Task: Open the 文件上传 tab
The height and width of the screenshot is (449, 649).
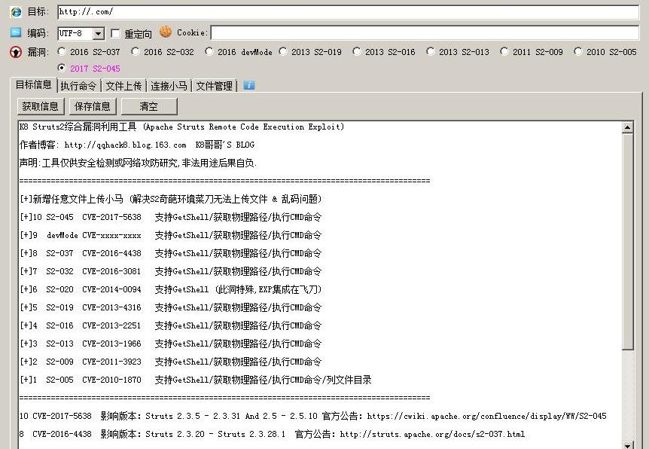Action: pyautogui.click(x=123, y=86)
